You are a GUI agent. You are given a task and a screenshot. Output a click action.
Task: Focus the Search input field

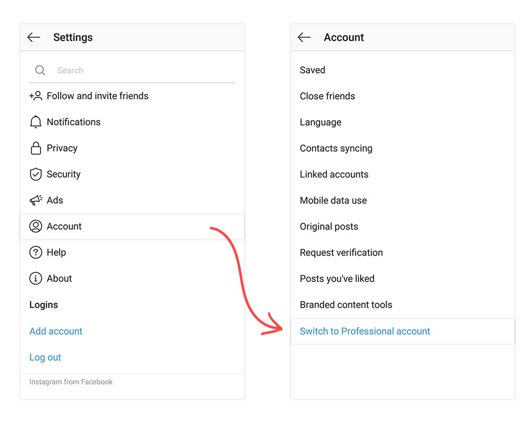tap(132, 70)
